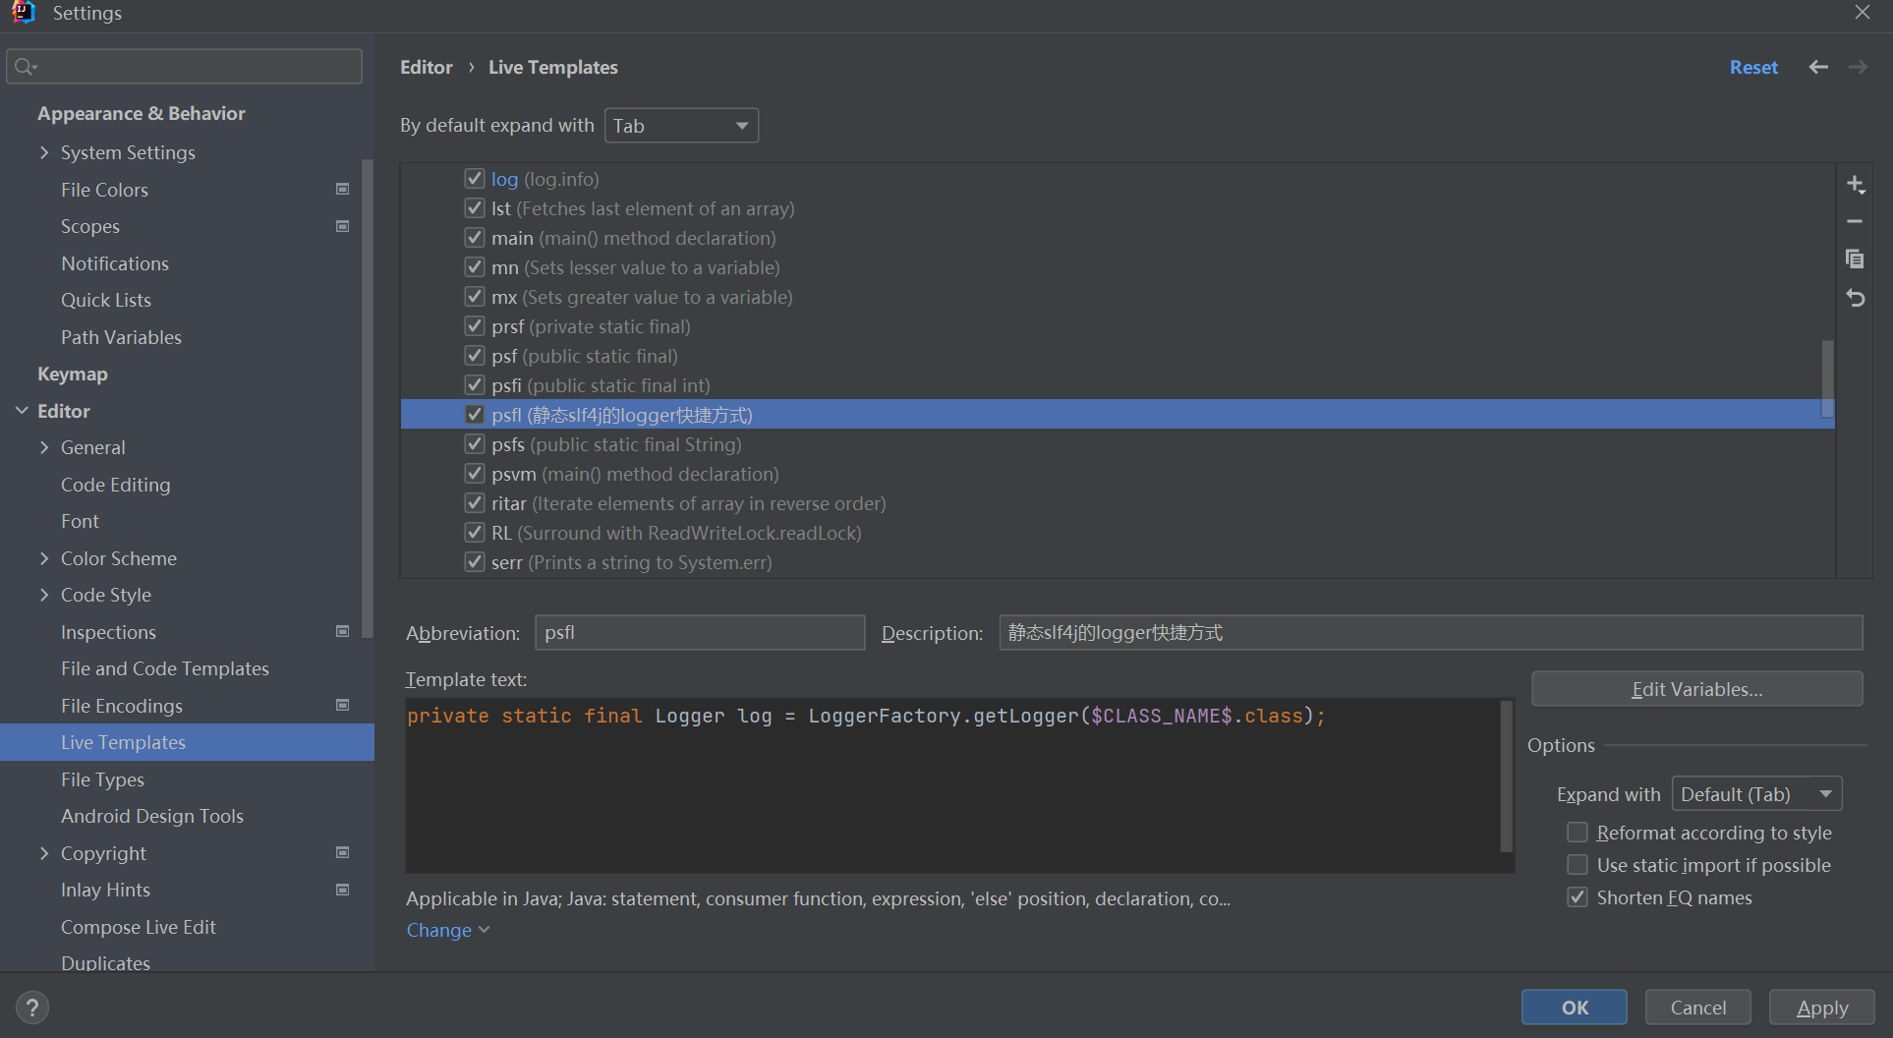Remove selected template using the minus icon

[x=1856, y=221]
